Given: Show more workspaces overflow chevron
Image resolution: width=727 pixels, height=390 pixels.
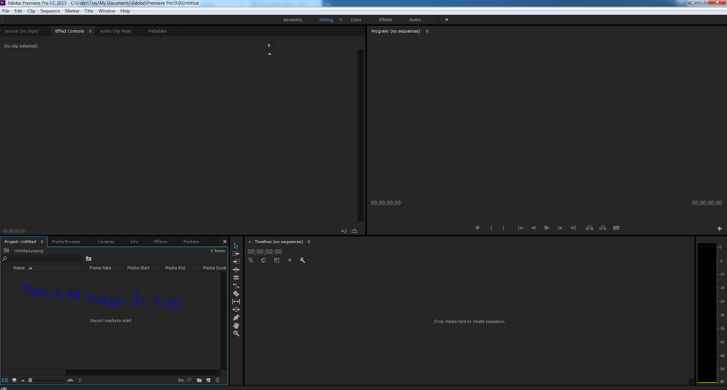Looking at the screenshot, I should [446, 20].
